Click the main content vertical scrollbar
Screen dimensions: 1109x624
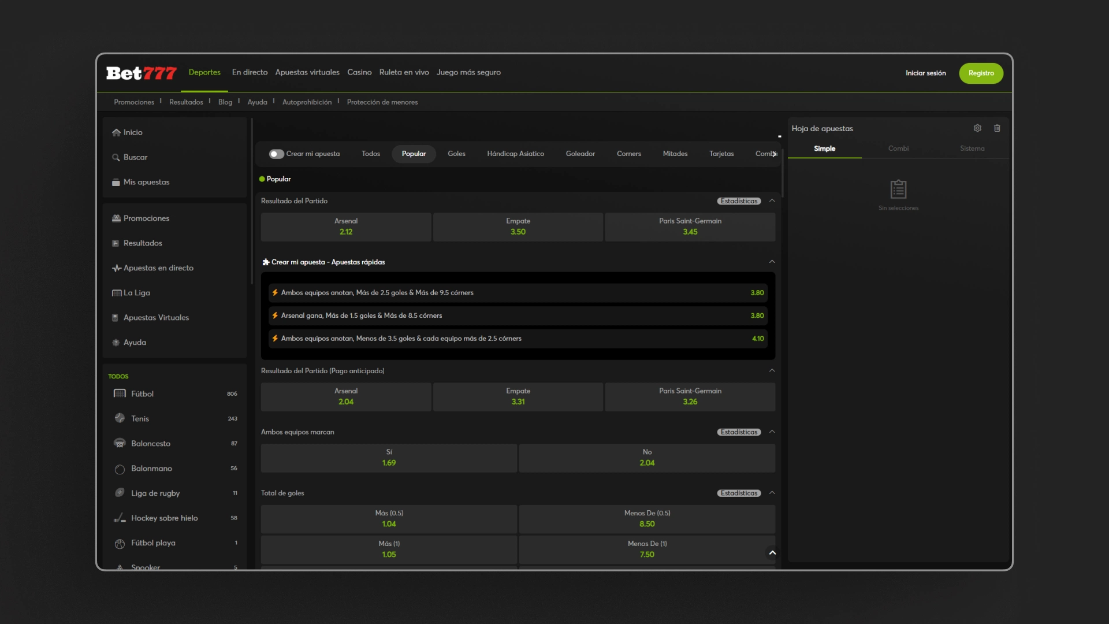point(781,173)
